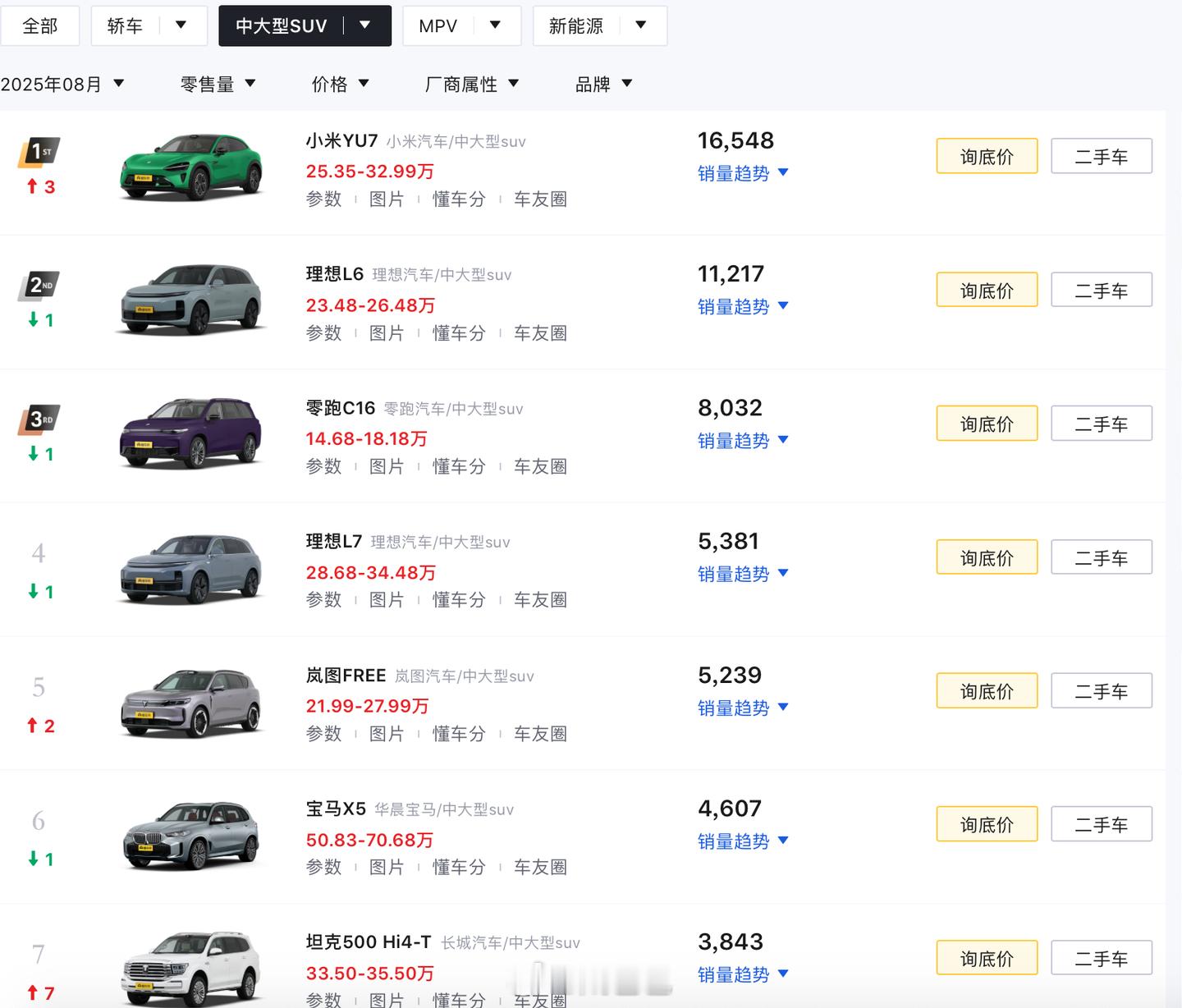Open the 零跑C16 model title

tap(341, 408)
